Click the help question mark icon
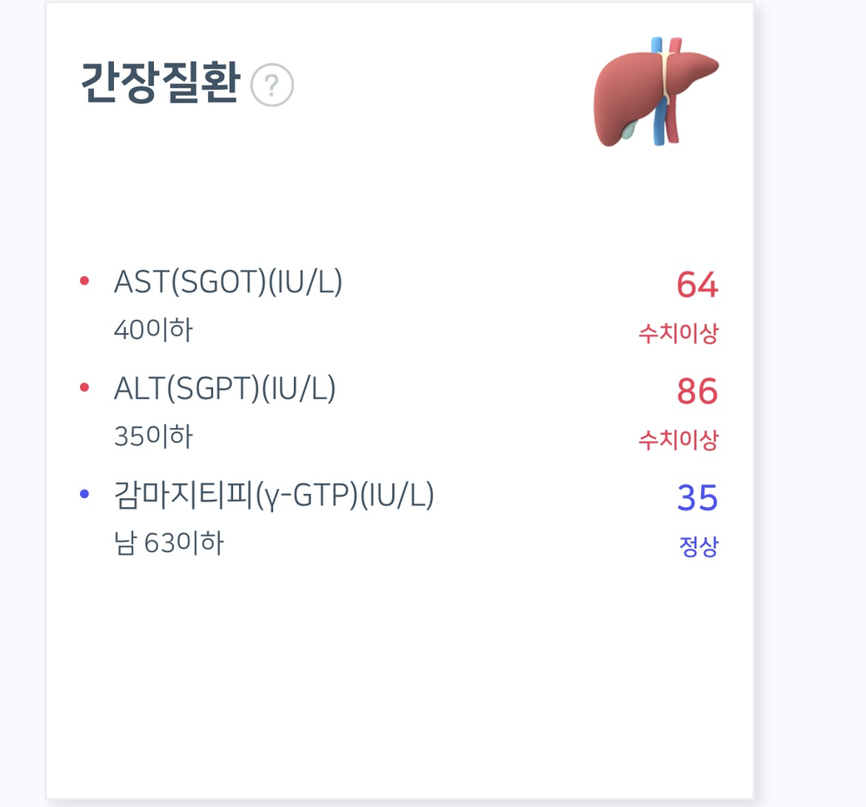866x807 pixels. point(272,86)
